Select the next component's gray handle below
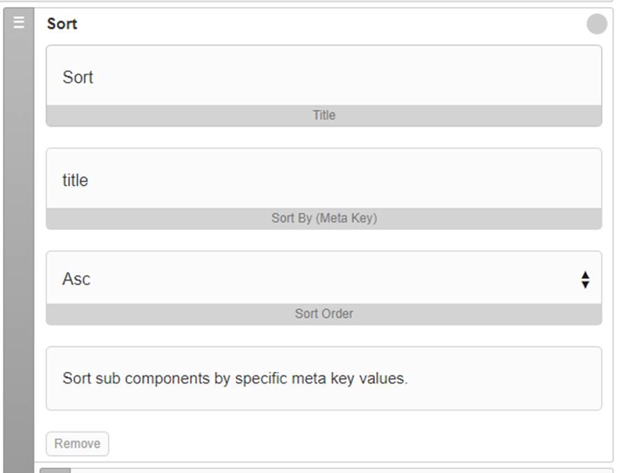 coord(55,471)
